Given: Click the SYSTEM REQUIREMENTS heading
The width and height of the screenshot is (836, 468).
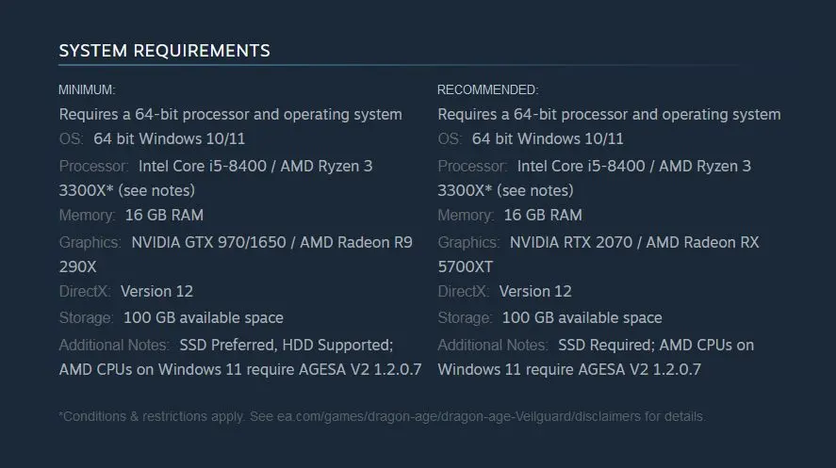Looking at the screenshot, I should tap(164, 51).
